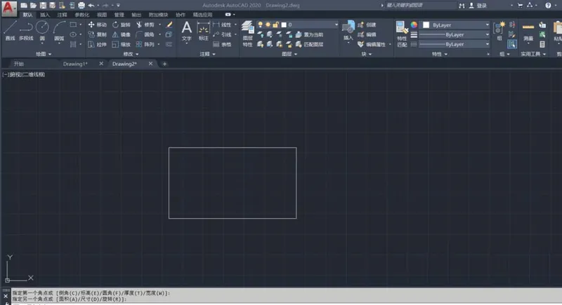The width and height of the screenshot is (562, 305).
Task: Click the Plot printer icon in quick access toolbar
Action: [81, 6]
